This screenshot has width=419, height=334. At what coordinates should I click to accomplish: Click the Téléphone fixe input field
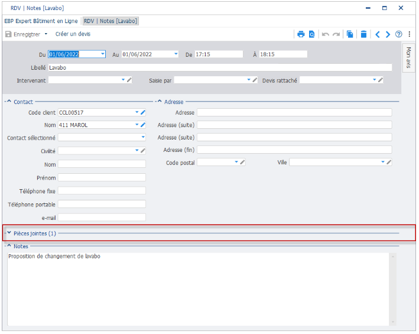(x=102, y=191)
